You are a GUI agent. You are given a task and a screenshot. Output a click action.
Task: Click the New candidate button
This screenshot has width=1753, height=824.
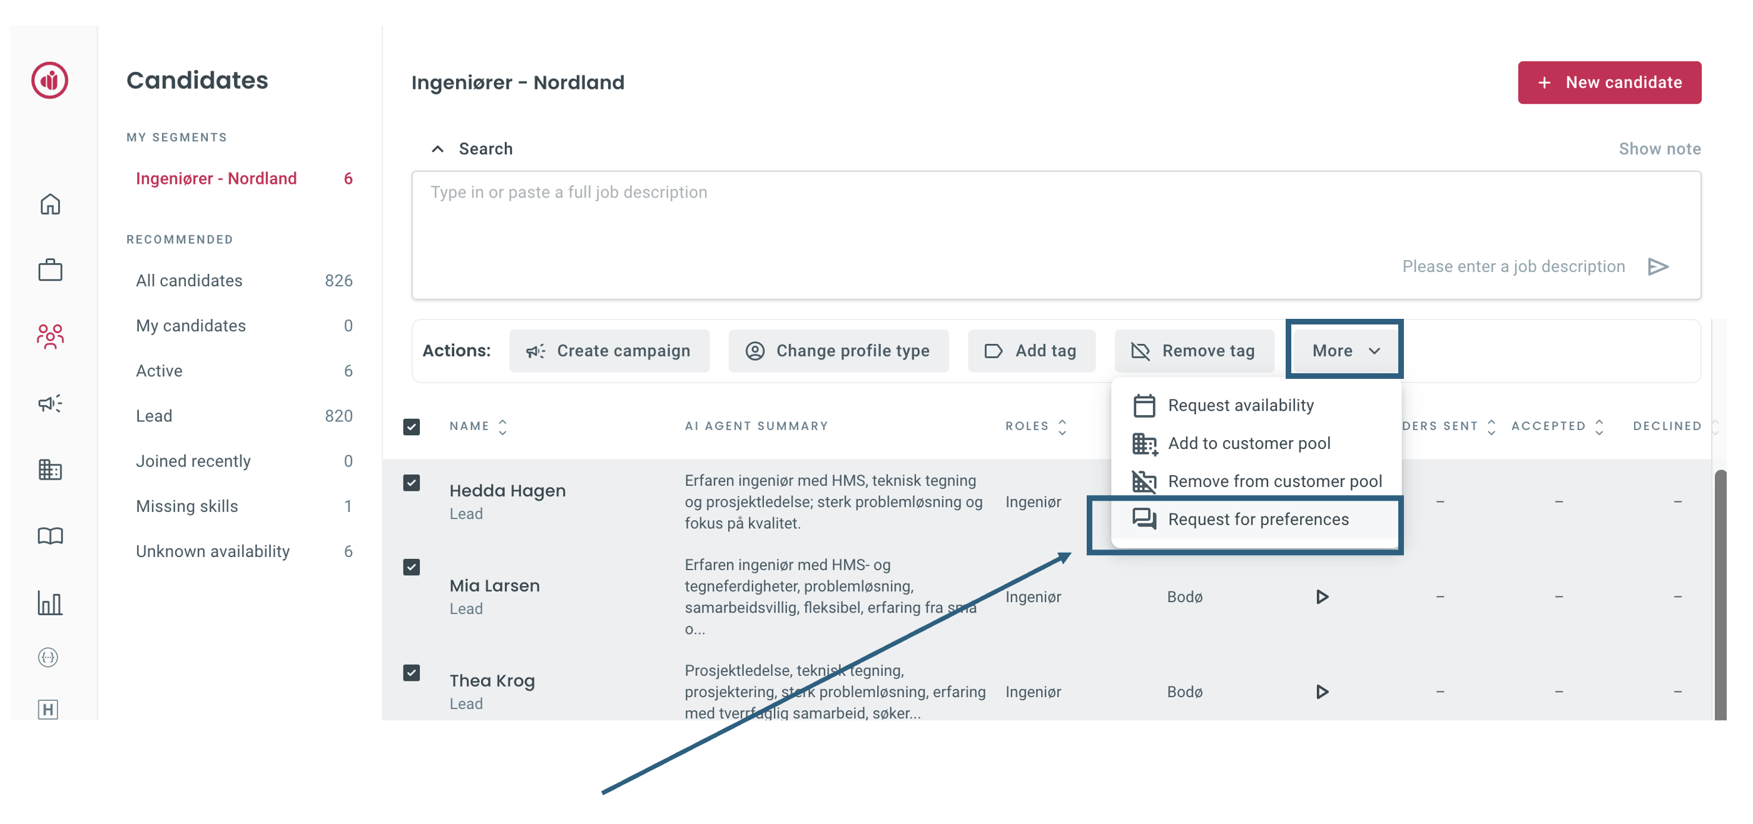(1608, 83)
